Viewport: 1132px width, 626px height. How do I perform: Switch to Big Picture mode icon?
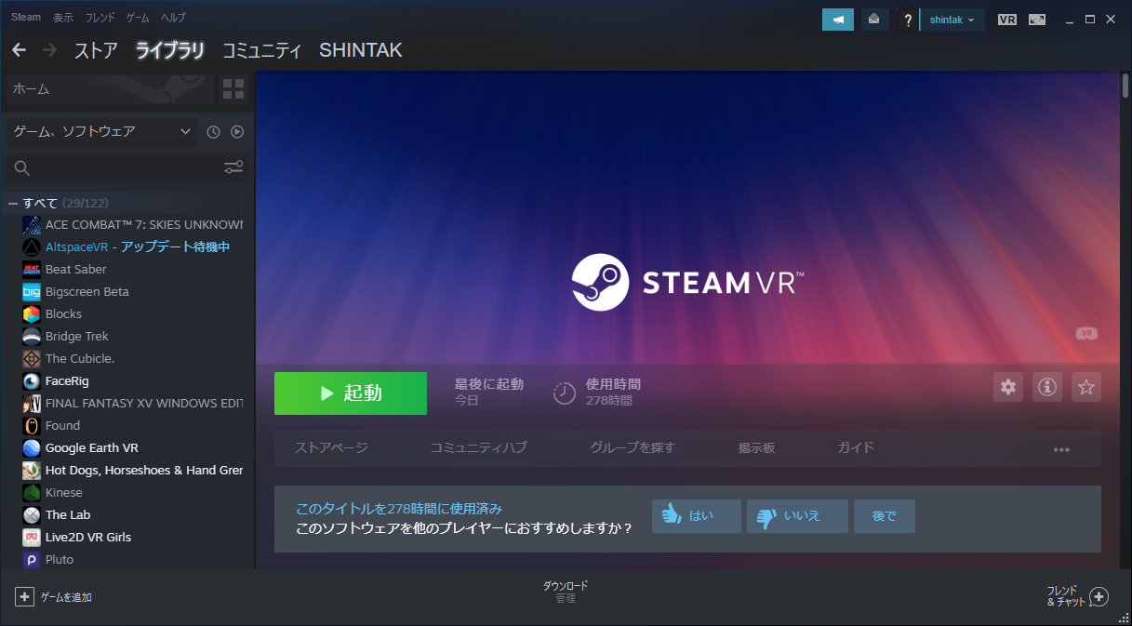pos(1037,20)
